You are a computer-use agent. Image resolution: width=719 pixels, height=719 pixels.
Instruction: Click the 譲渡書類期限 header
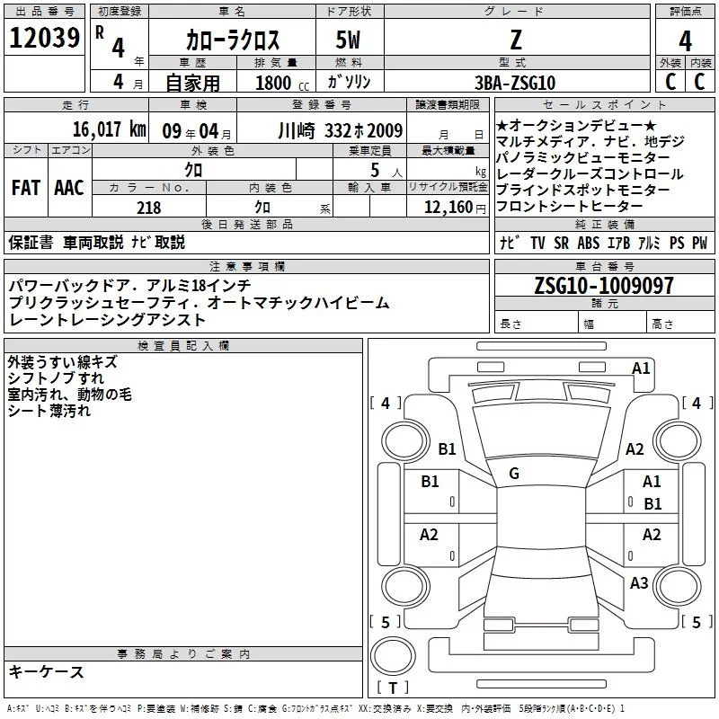pos(448,104)
